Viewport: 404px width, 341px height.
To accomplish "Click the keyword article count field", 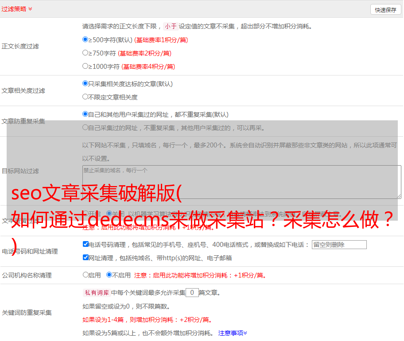I will coord(192,293).
